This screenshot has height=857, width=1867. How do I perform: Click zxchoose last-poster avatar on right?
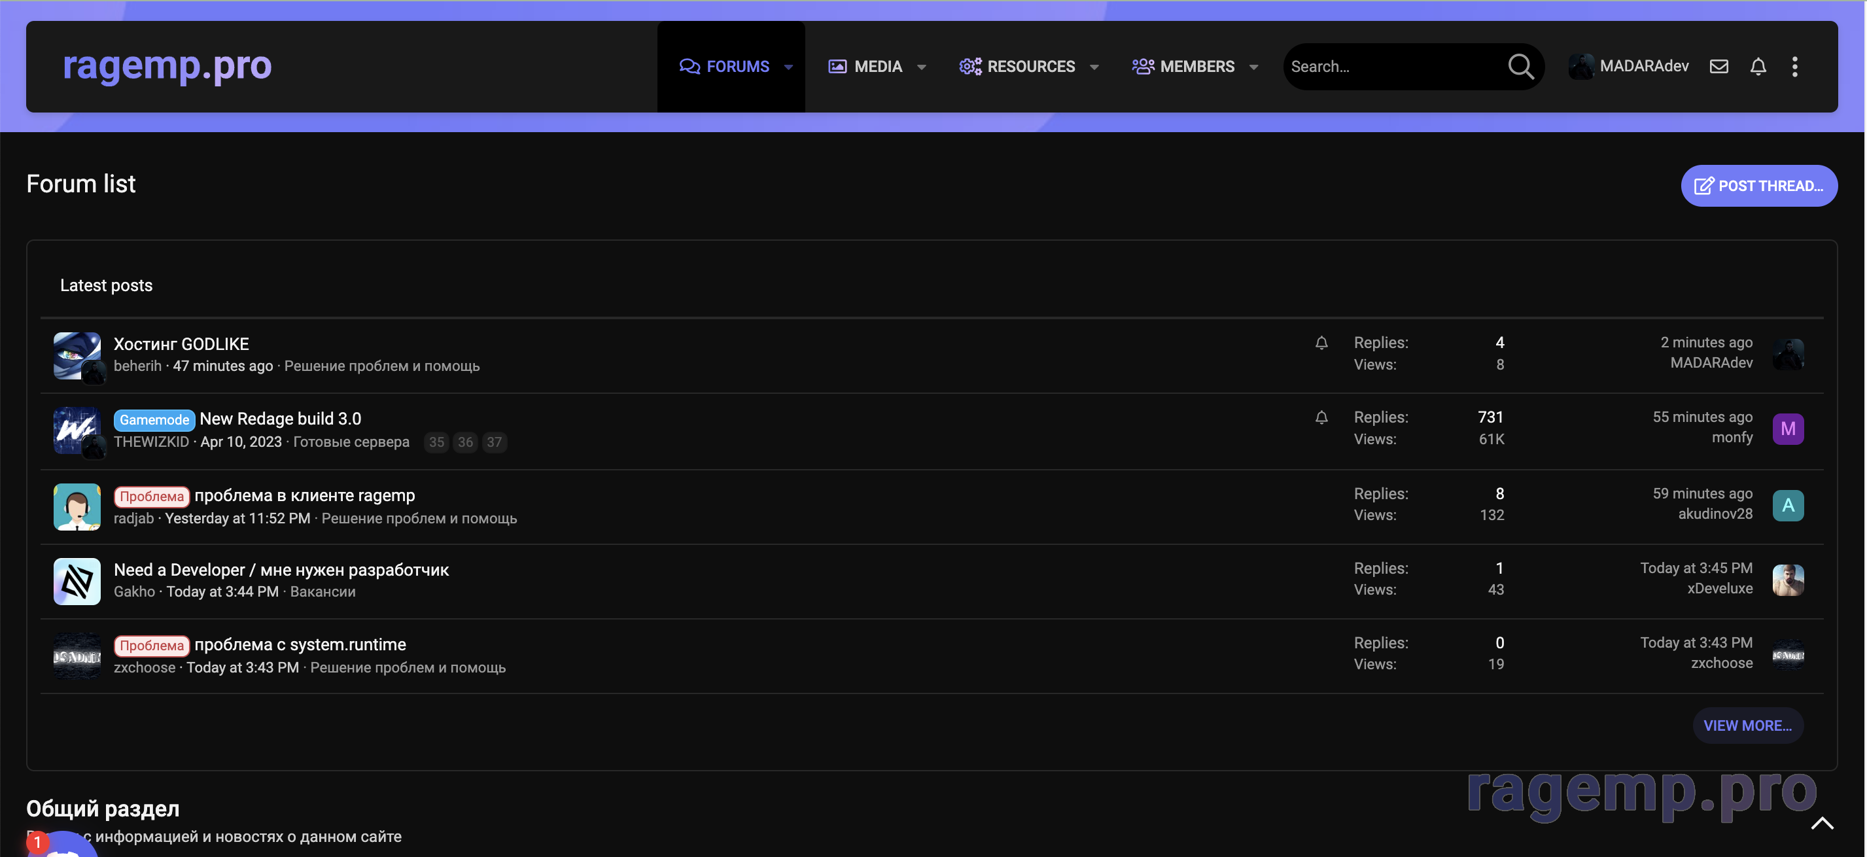(1788, 655)
